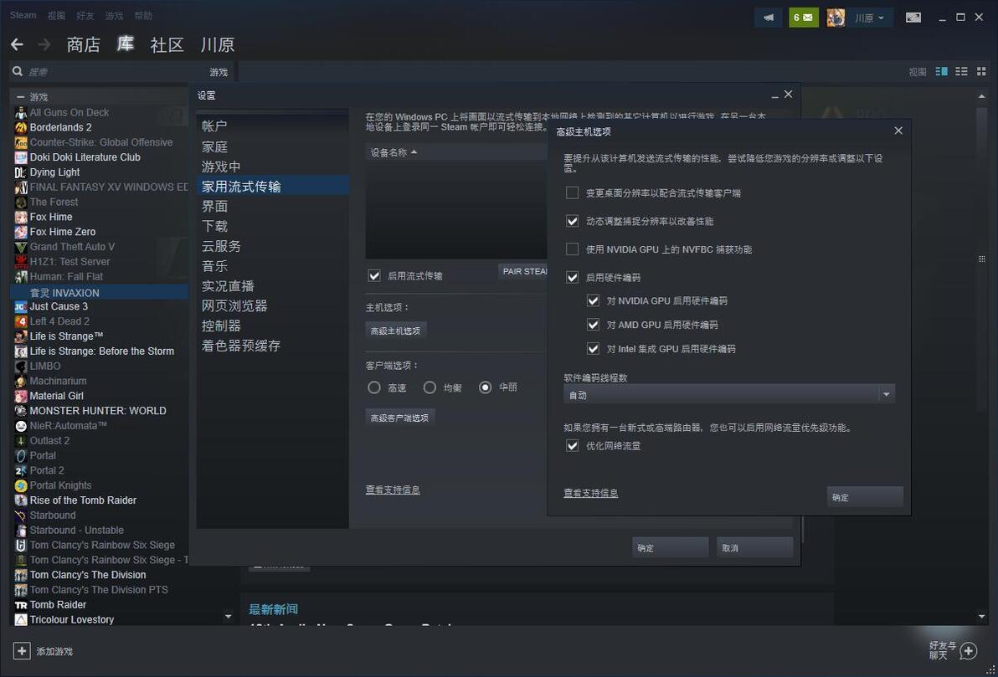Open 软件编码线程数 dropdown set to 自动
The height and width of the screenshot is (677, 998).
(x=728, y=394)
